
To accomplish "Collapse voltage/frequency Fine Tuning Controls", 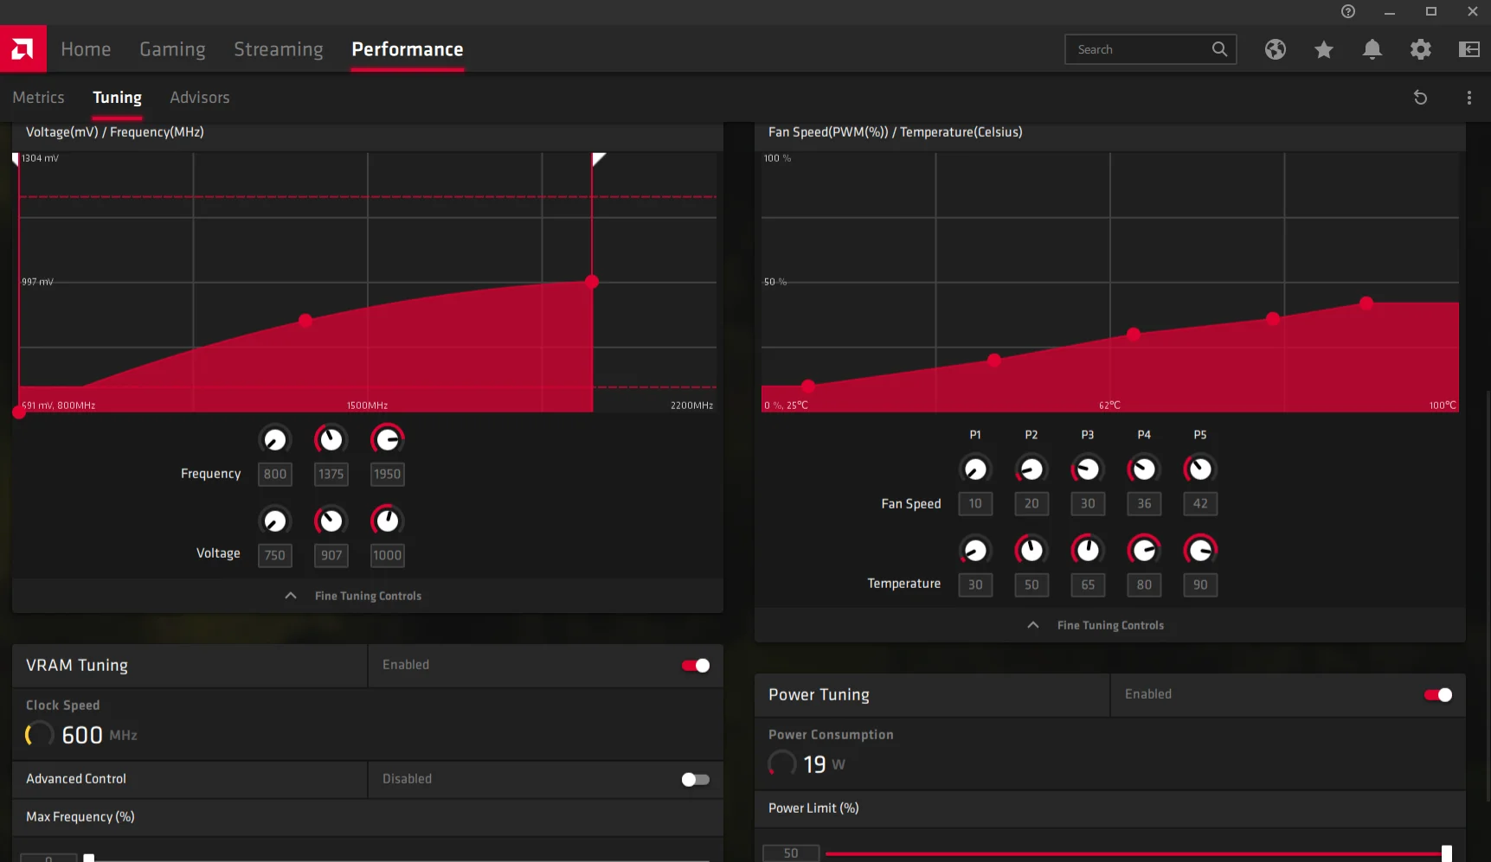I will (x=368, y=596).
